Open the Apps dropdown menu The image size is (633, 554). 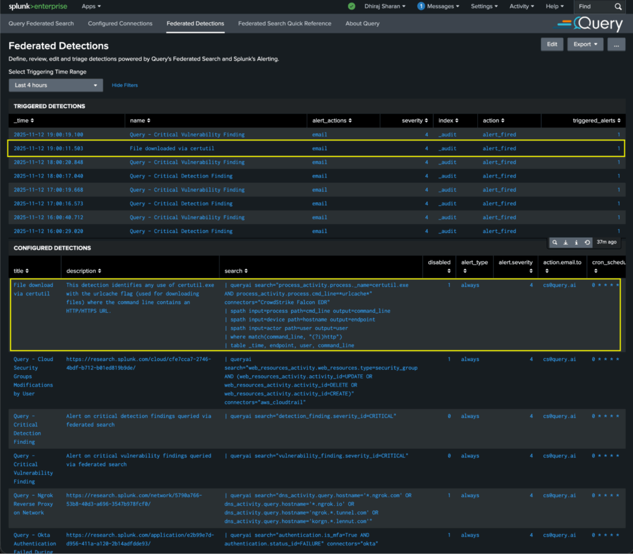90,6
